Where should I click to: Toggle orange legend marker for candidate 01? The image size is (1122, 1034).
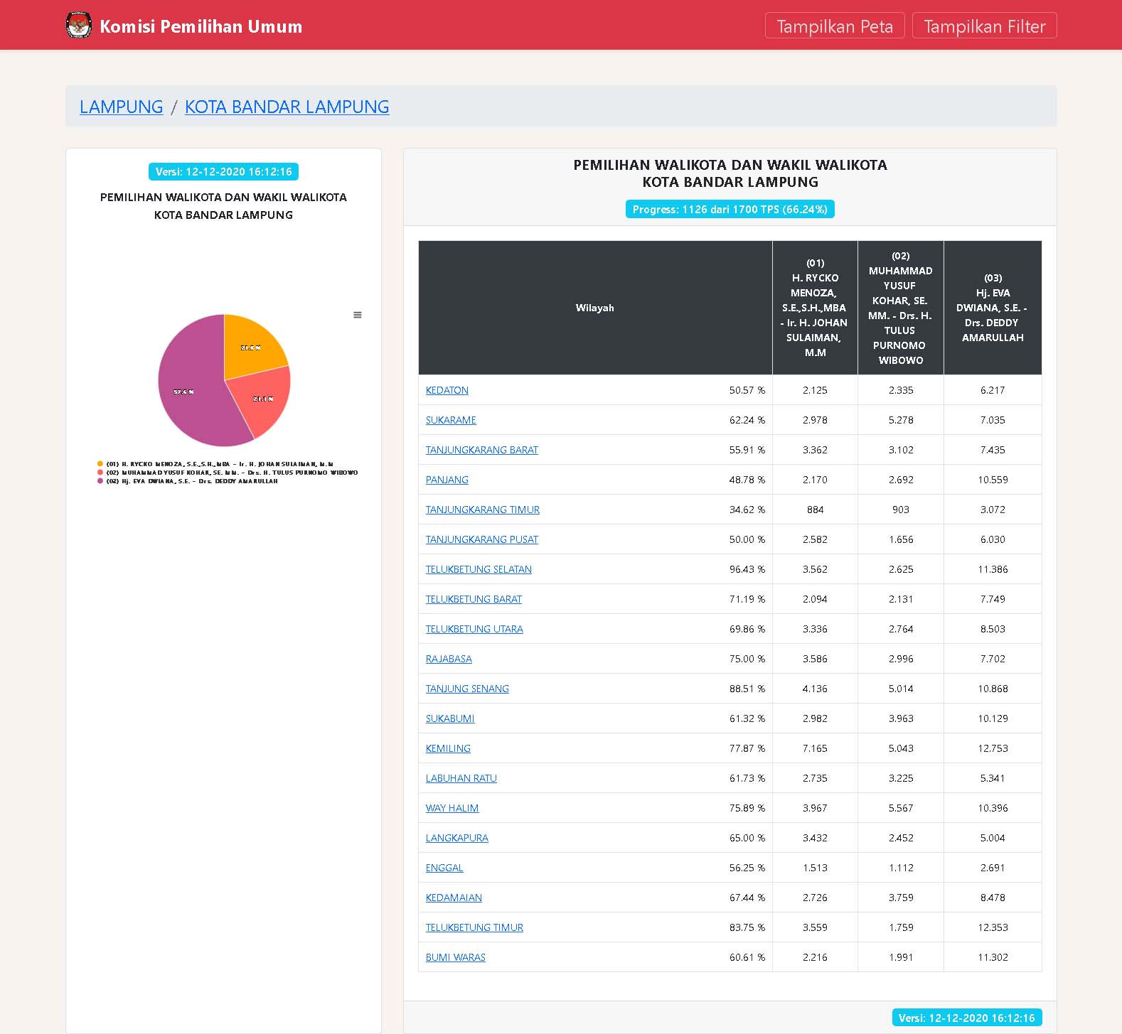tap(100, 464)
